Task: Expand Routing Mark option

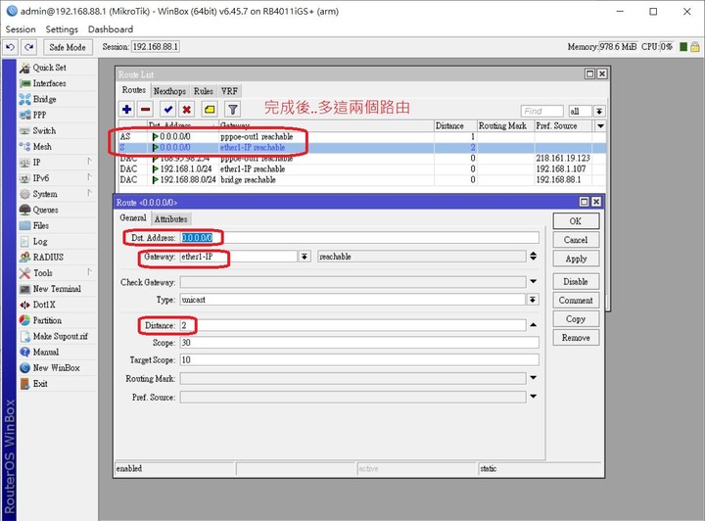Action: click(x=534, y=378)
